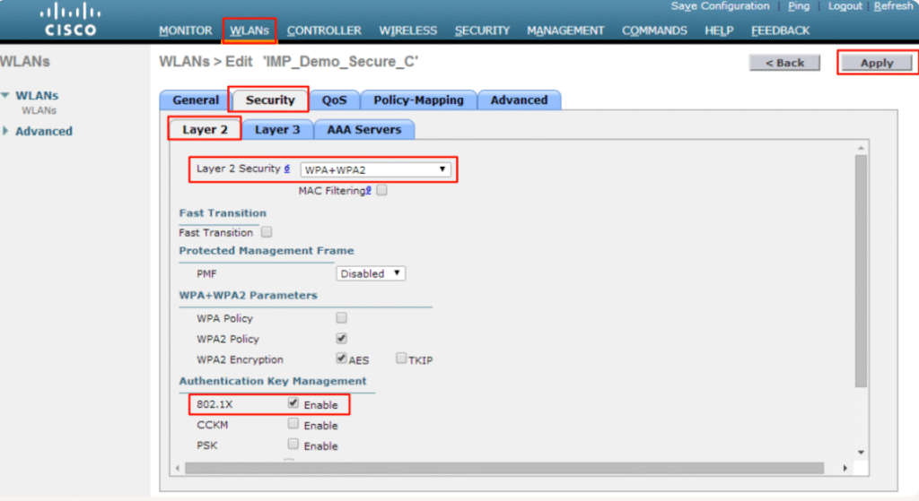The width and height of the screenshot is (919, 501).
Task: Click the Back button
Action: point(784,63)
